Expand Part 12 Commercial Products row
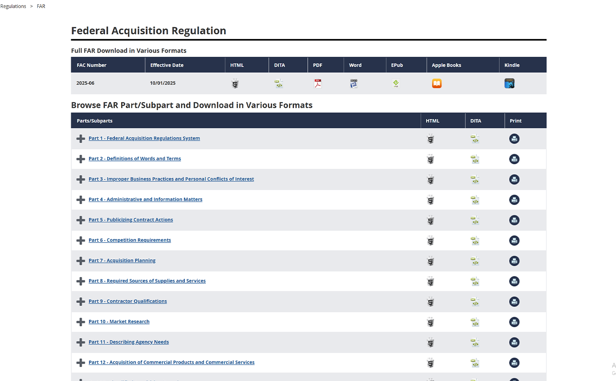The image size is (616, 381). (x=80, y=363)
